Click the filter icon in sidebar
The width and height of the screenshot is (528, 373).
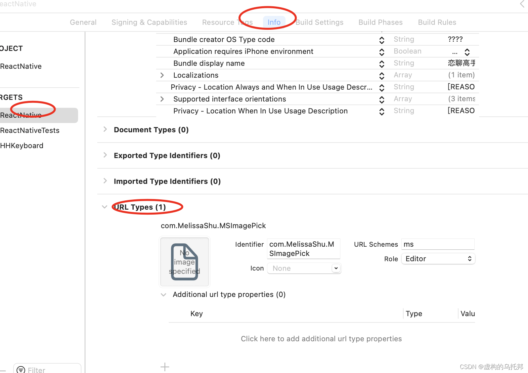point(21,370)
